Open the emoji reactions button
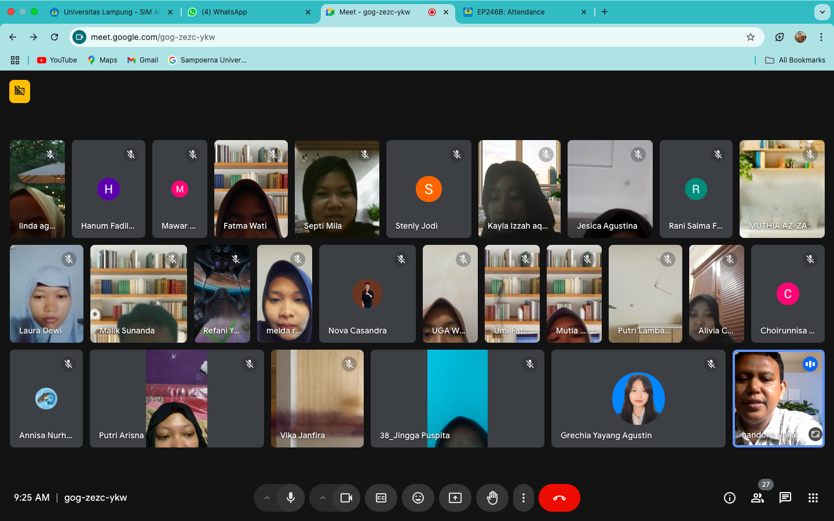This screenshot has width=834, height=521. point(418,498)
